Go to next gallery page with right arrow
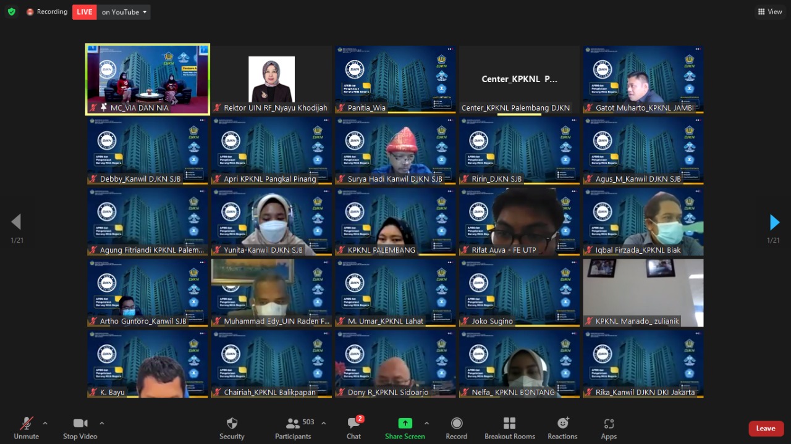 point(774,222)
